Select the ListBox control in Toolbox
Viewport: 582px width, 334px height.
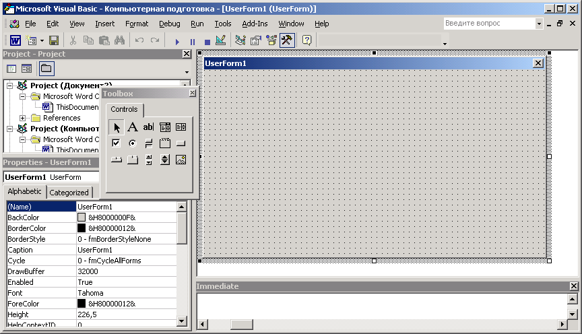181,127
